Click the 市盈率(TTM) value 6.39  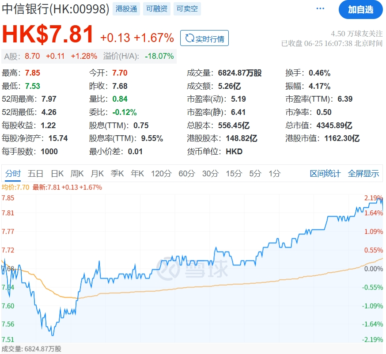tap(345, 99)
